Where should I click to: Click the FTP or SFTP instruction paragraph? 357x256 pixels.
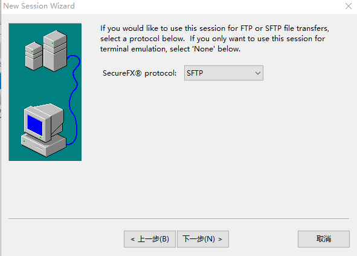pyautogui.click(x=214, y=39)
